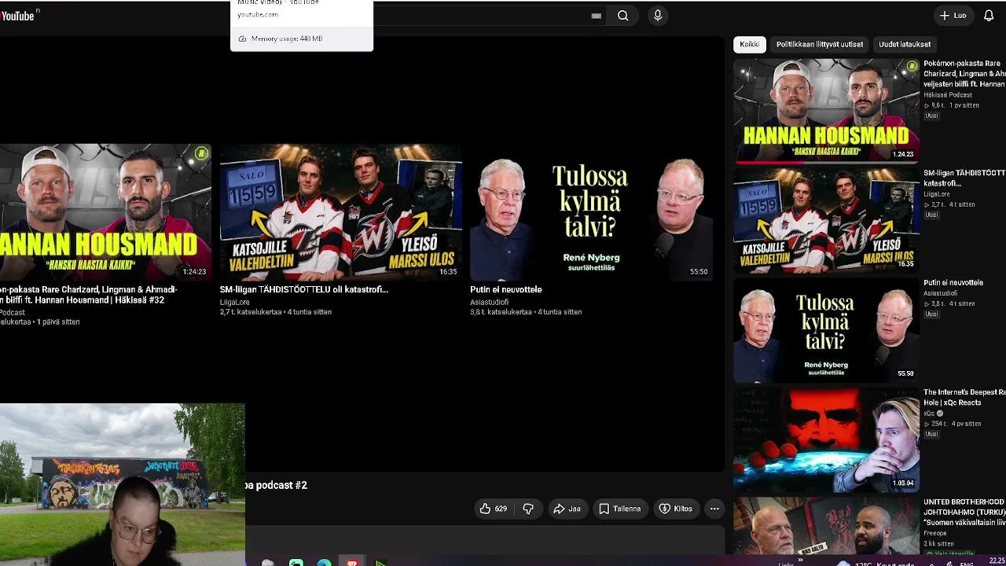Click the Luo create button

point(953,16)
